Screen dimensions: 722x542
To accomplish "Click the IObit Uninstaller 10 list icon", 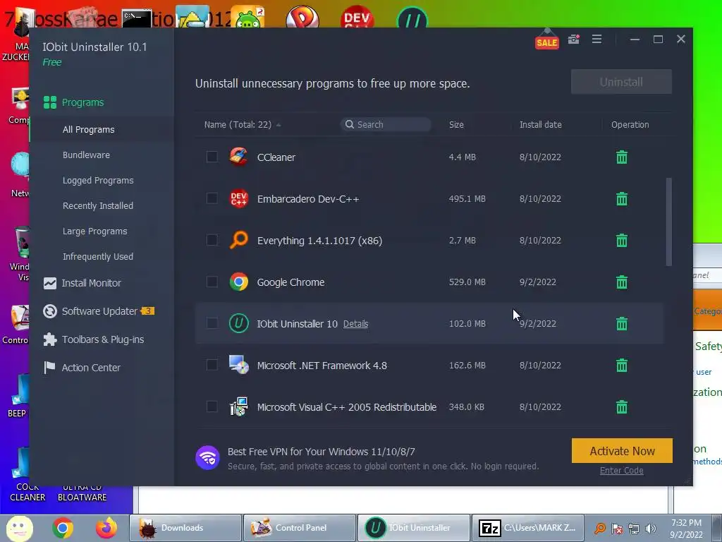I will [x=238, y=323].
